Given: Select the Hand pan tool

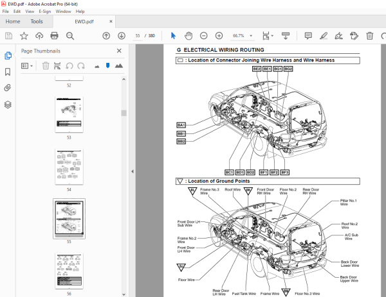Looking at the screenshot, I should (188, 36).
